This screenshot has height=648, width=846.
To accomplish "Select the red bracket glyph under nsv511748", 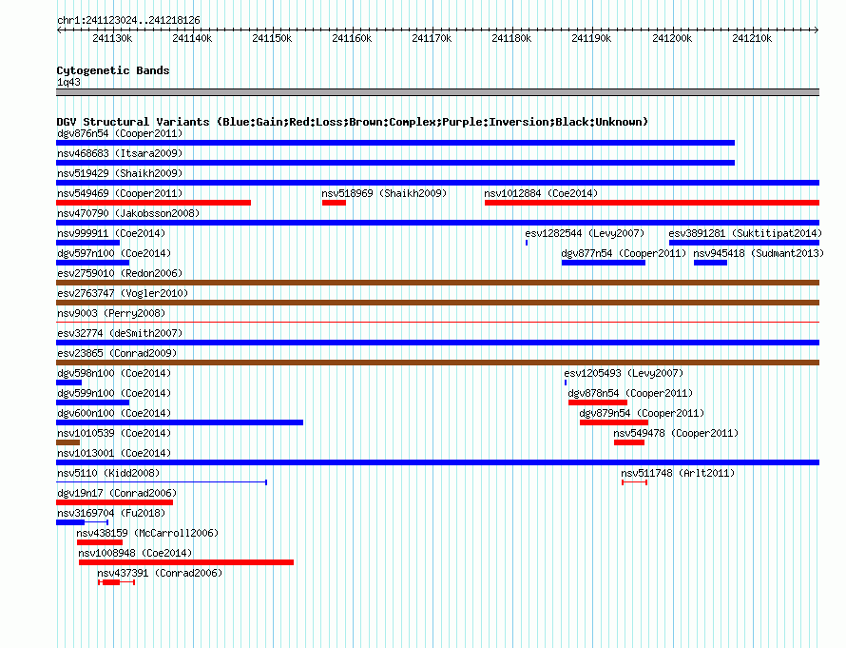I will click(635, 482).
